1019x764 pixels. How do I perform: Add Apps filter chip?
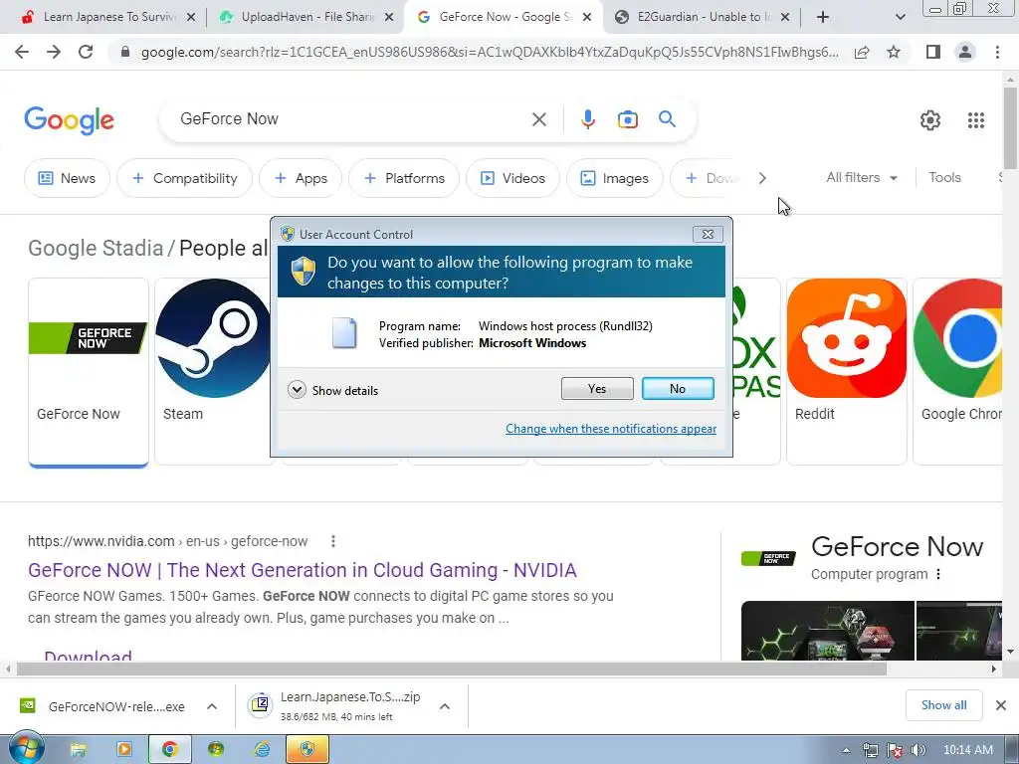coord(301,178)
